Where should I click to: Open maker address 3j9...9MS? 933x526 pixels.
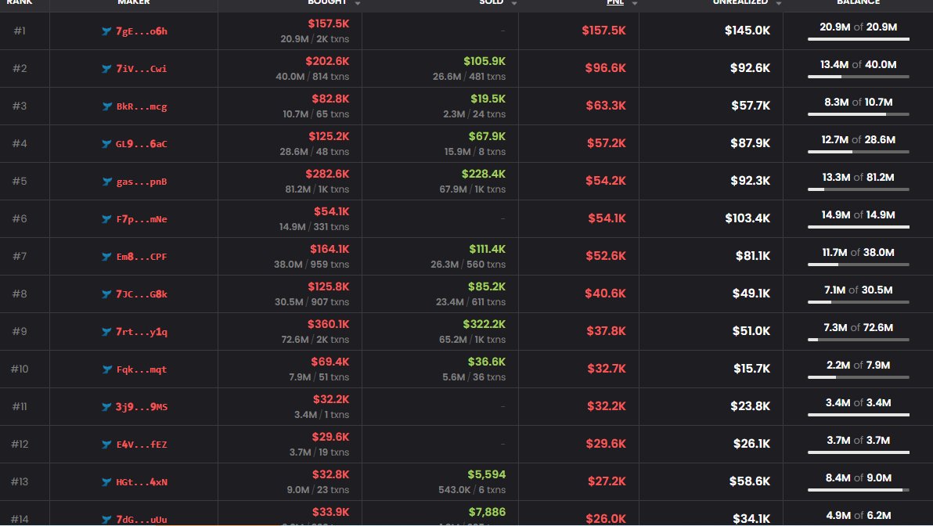pos(141,407)
